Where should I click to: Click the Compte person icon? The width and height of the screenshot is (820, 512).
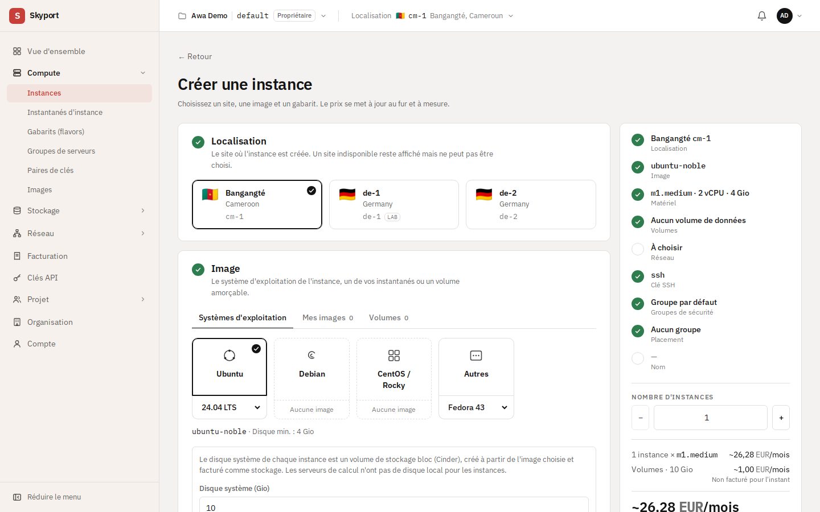click(17, 344)
